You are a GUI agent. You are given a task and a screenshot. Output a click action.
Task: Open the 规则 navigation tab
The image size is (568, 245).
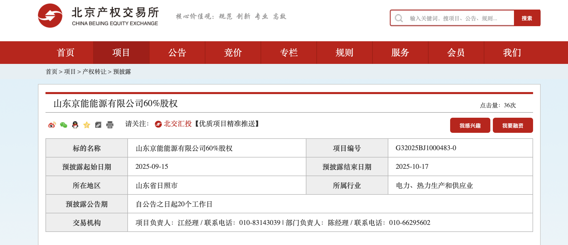point(345,53)
